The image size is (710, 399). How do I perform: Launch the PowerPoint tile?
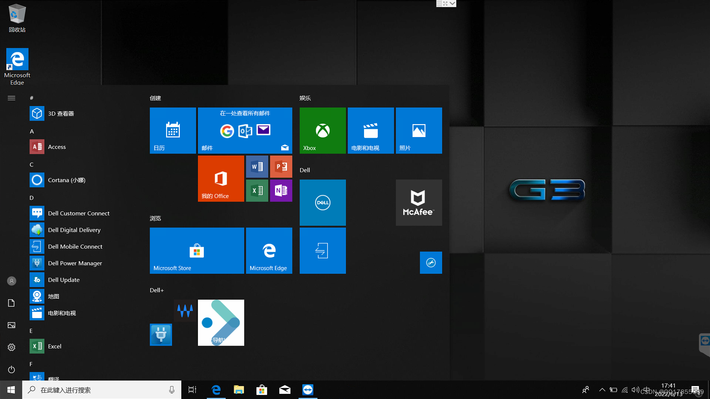click(281, 167)
